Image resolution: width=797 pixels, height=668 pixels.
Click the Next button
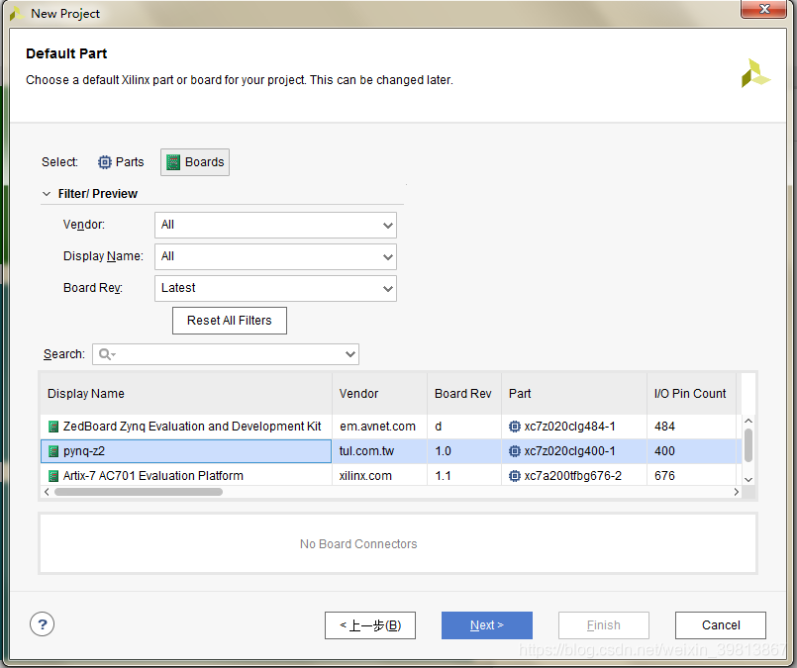pos(487,625)
